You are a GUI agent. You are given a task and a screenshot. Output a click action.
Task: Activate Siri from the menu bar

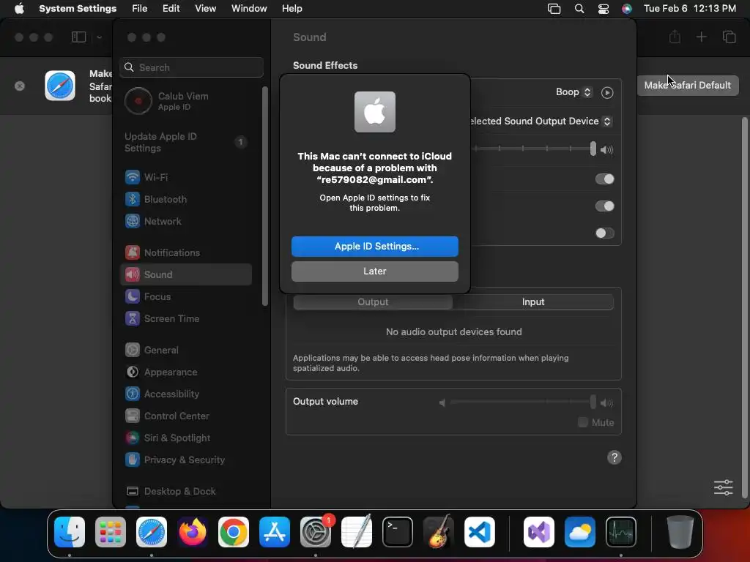pyautogui.click(x=627, y=9)
